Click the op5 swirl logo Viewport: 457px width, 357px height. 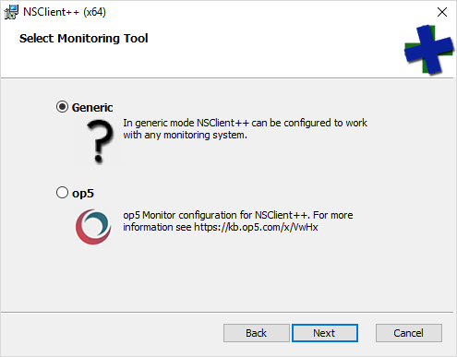(x=93, y=227)
